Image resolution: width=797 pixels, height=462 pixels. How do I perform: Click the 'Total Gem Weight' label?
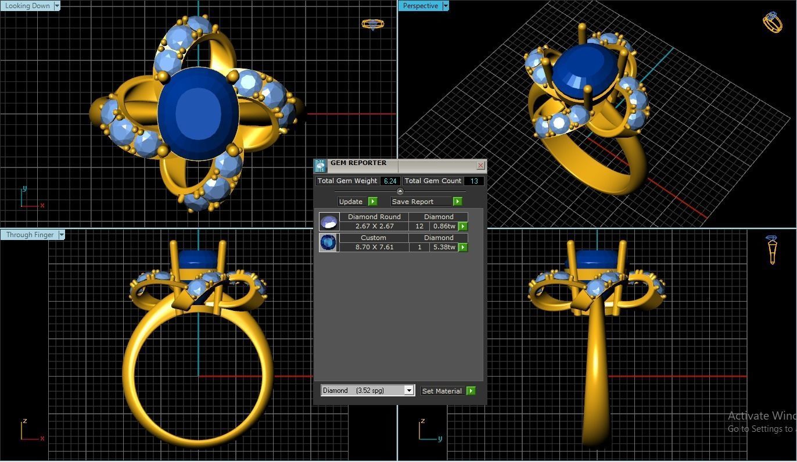coord(347,181)
